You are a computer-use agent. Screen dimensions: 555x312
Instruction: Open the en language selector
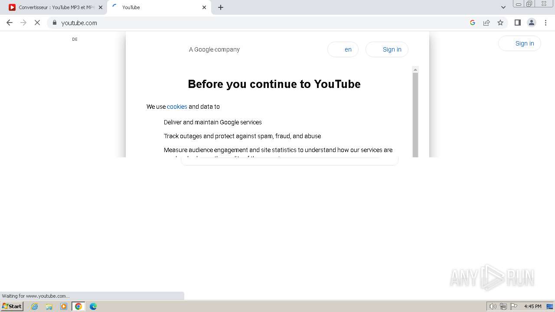pos(343,49)
